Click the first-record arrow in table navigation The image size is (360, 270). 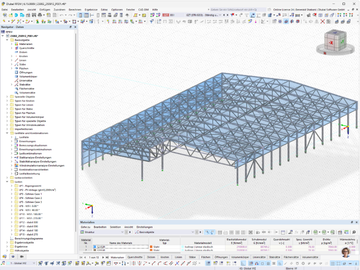coord(81,257)
